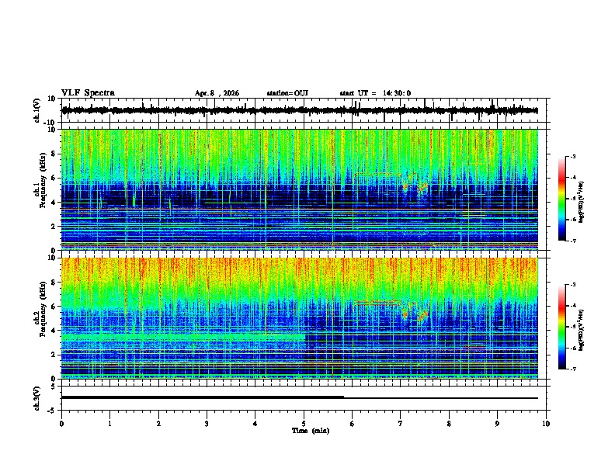Click the "-3" label on ch.2 color bar
The height and width of the screenshot is (475, 615).
pos(573,285)
